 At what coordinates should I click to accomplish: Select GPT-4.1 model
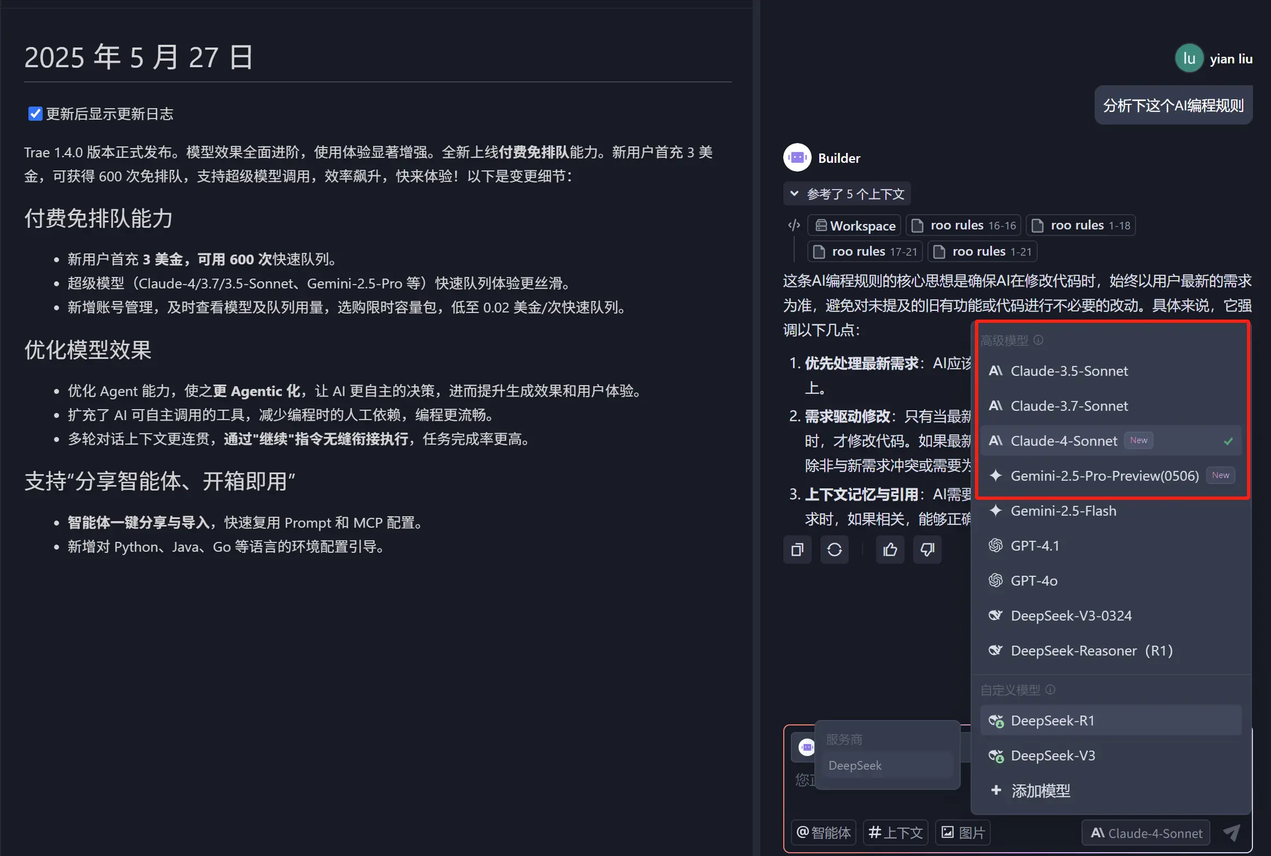tap(1111, 546)
